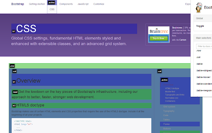Click the Overview heading
212x133 pixels.
[x=28, y=80]
